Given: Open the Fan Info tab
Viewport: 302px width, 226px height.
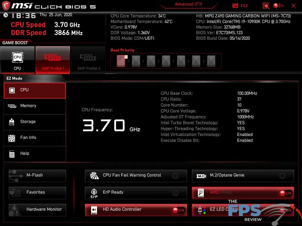Looking at the screenshot, I should pos(35,138).
